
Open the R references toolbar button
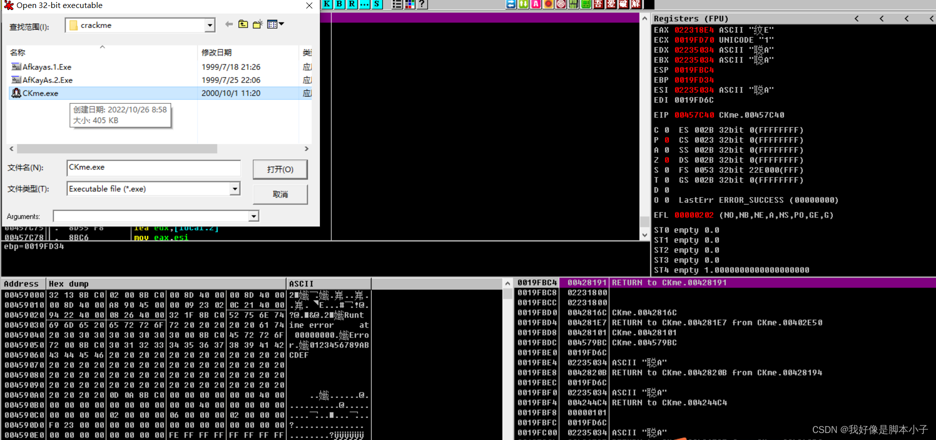[352, 4]
